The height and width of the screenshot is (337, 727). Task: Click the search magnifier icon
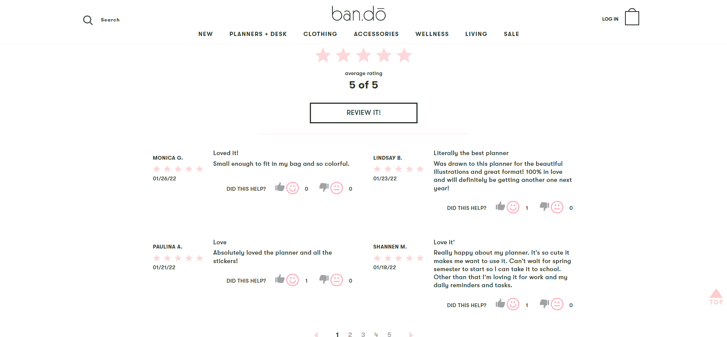[x=88, y=20]
